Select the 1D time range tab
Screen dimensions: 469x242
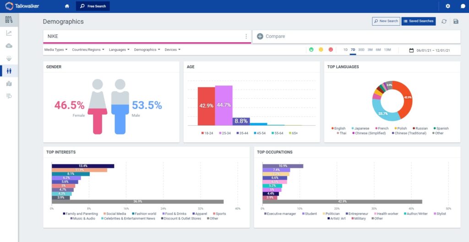click(x=345, y=49)
